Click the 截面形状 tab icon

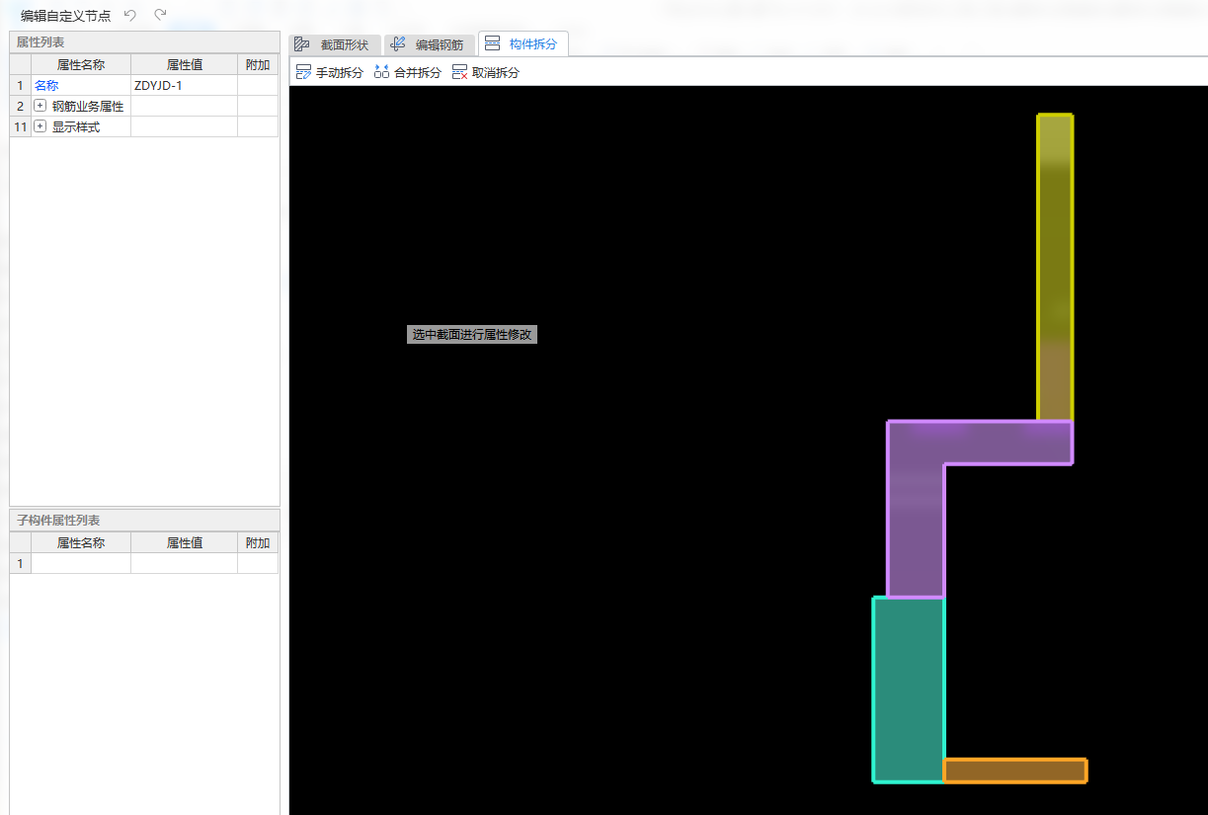point(302,44)
